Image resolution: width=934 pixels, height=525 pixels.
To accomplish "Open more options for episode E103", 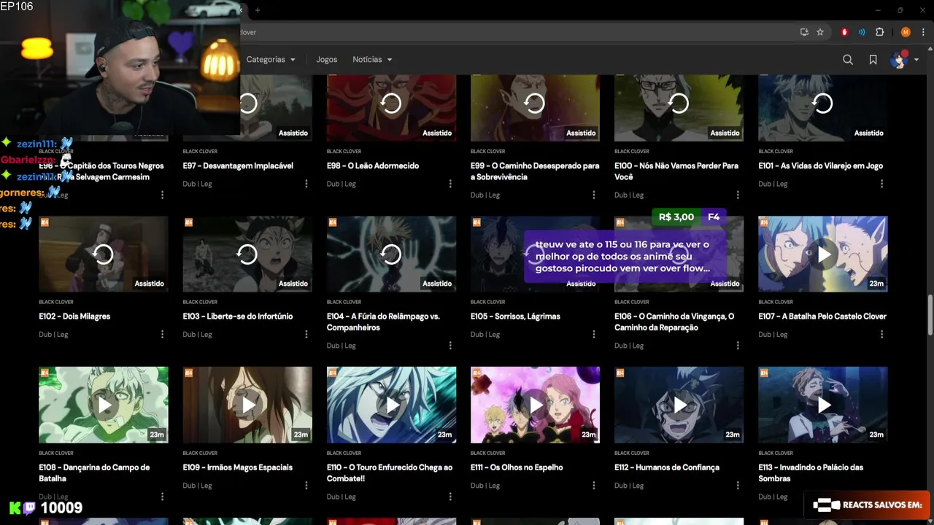I will point(306,334).
